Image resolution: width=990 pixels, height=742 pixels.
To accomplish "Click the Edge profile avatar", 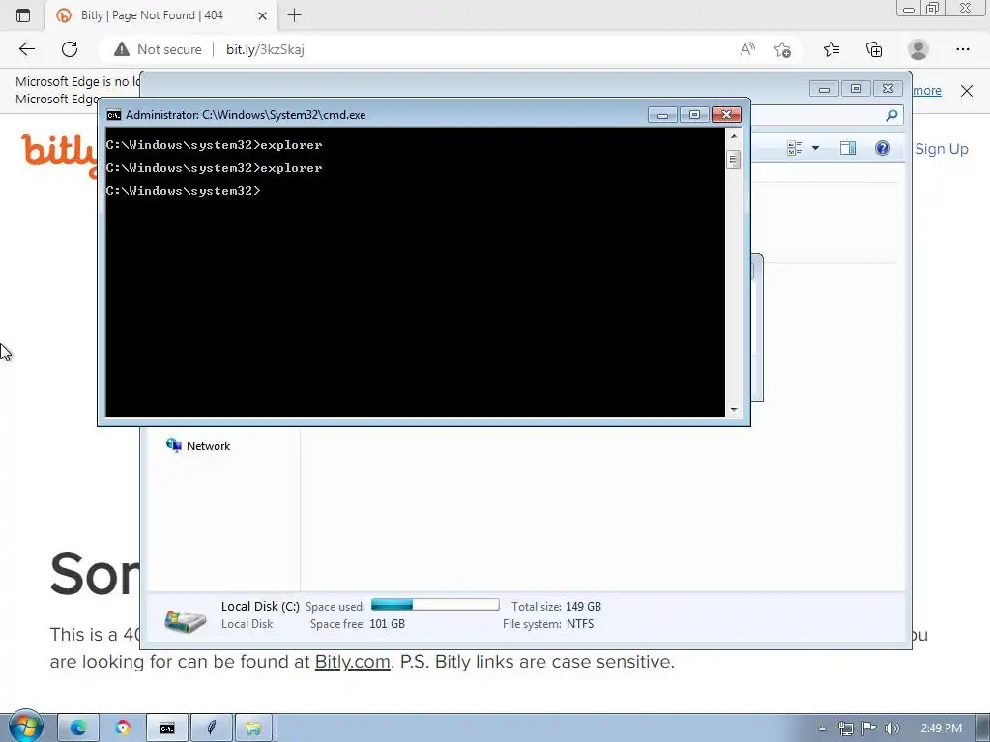I will (918, 49).
